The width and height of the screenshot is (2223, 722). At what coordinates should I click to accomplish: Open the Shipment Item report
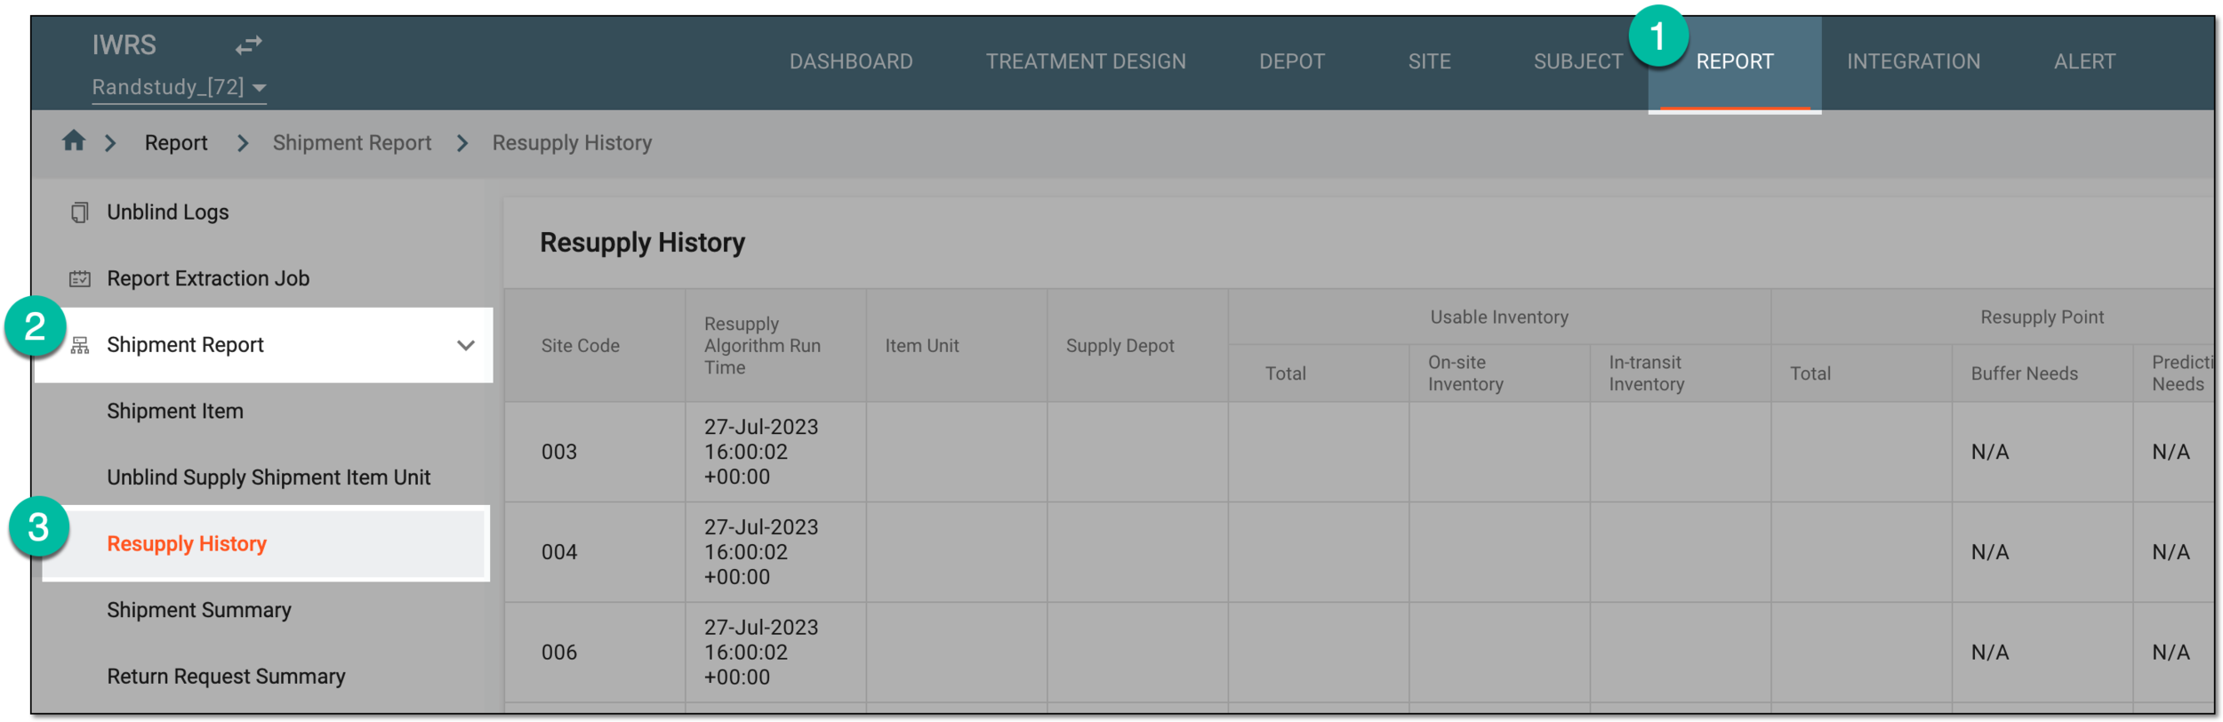pyautogui.click(x=175, y=411)
